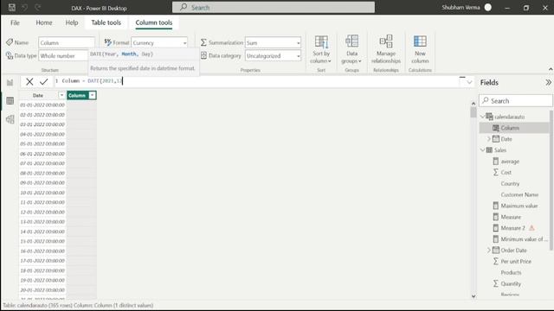Viewport: 554px width, 311px height.
Task: Click the user account avatar circle
Action: coord(488,8)
